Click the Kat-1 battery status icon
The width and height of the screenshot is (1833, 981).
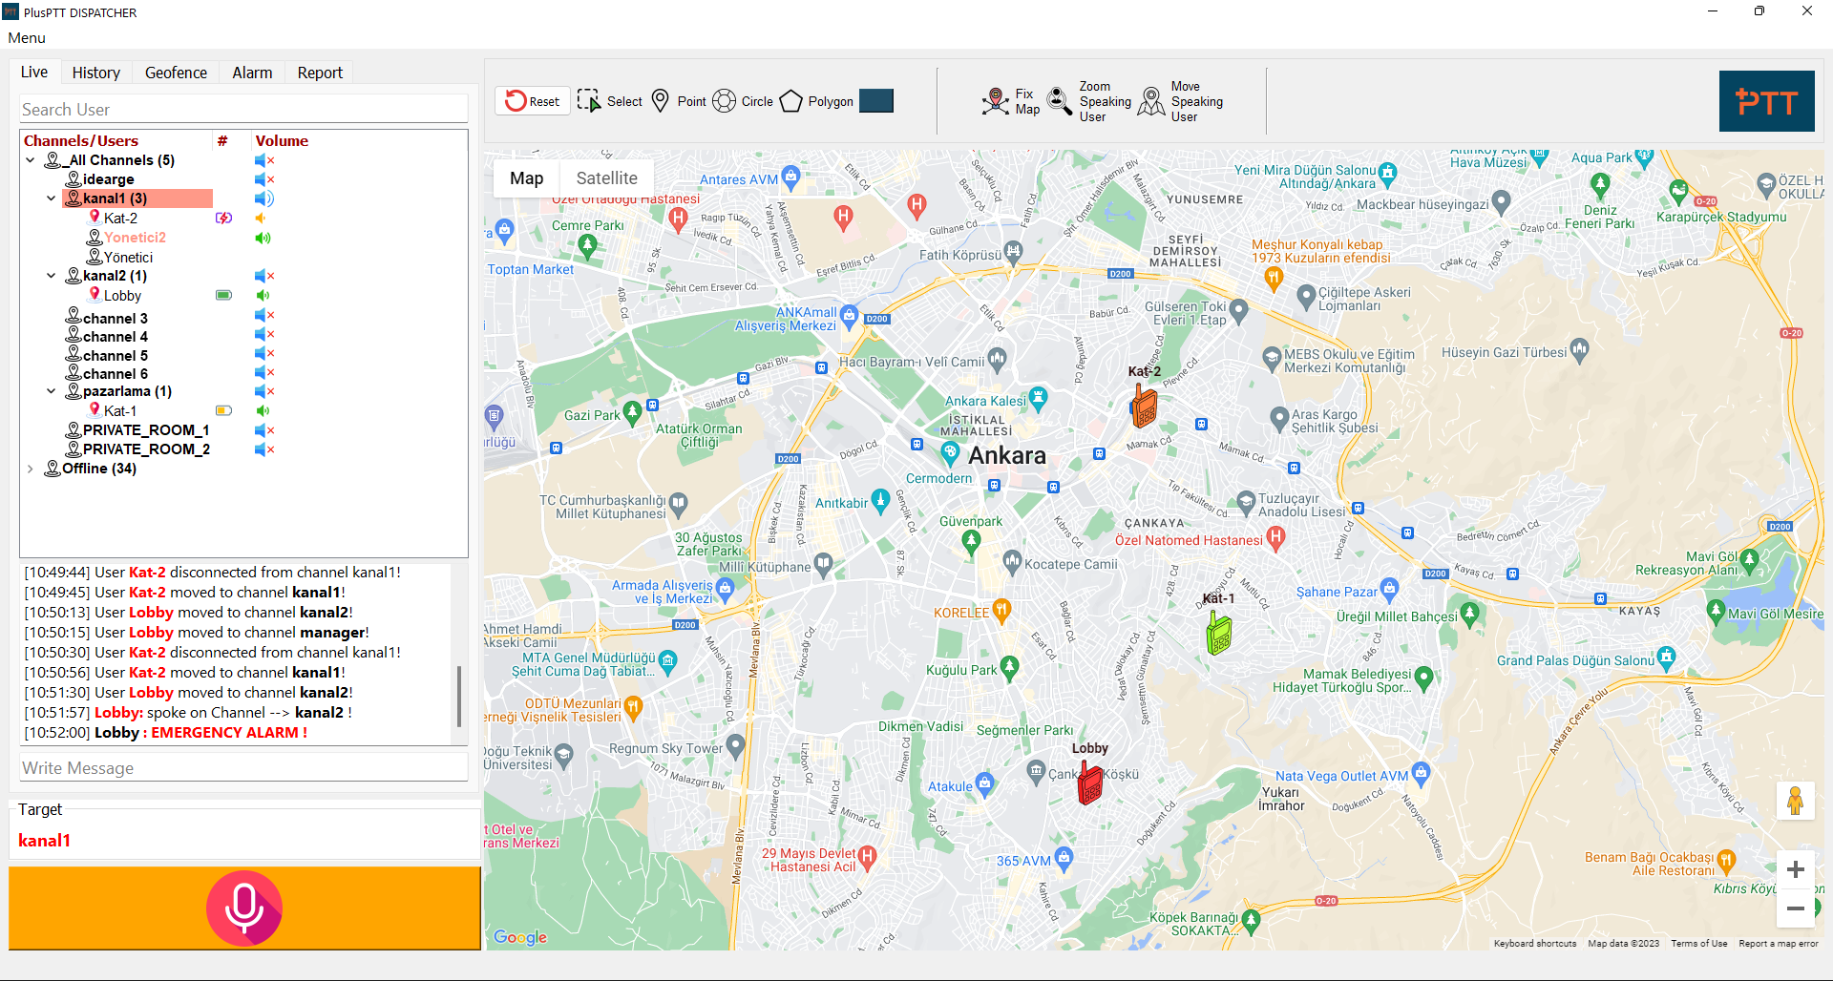point(223,411)
